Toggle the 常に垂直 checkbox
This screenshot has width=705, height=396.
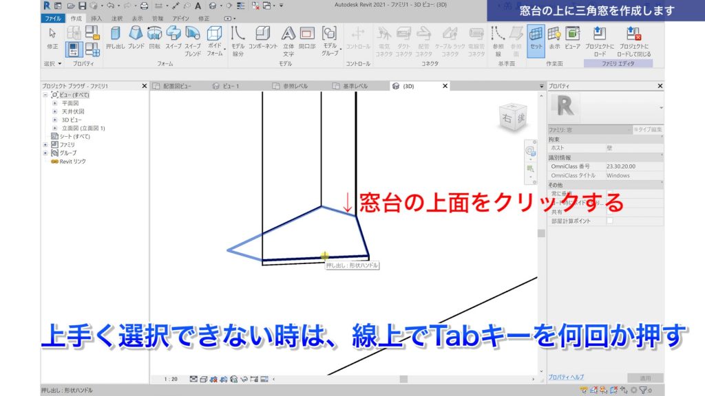[611, 193]
